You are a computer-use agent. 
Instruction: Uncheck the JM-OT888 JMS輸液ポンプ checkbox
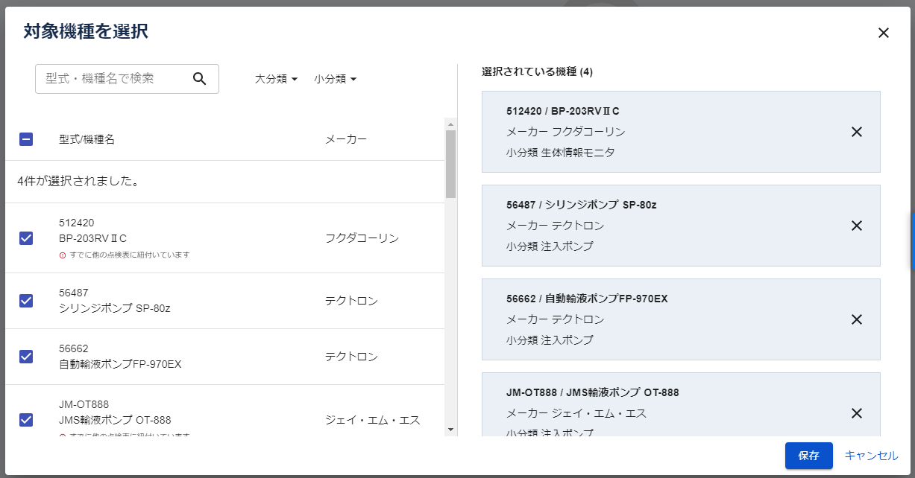[x=26, y=420]
